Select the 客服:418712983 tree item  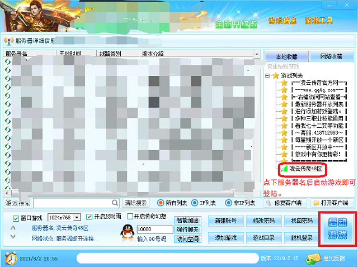pyautogui.click(x=319, y=133)
